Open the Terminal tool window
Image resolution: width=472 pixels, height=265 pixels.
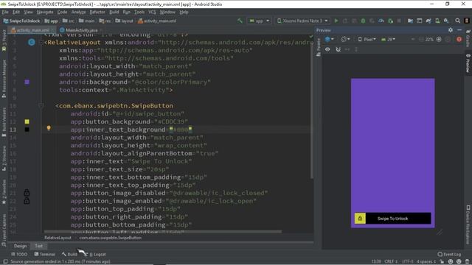[x=44, y=254]
